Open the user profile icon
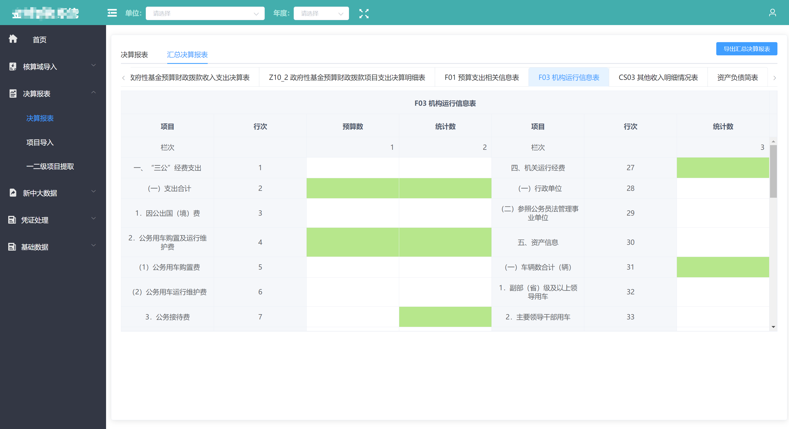The height and width of the screenshot is (429, 789). (x=772, y=13)
